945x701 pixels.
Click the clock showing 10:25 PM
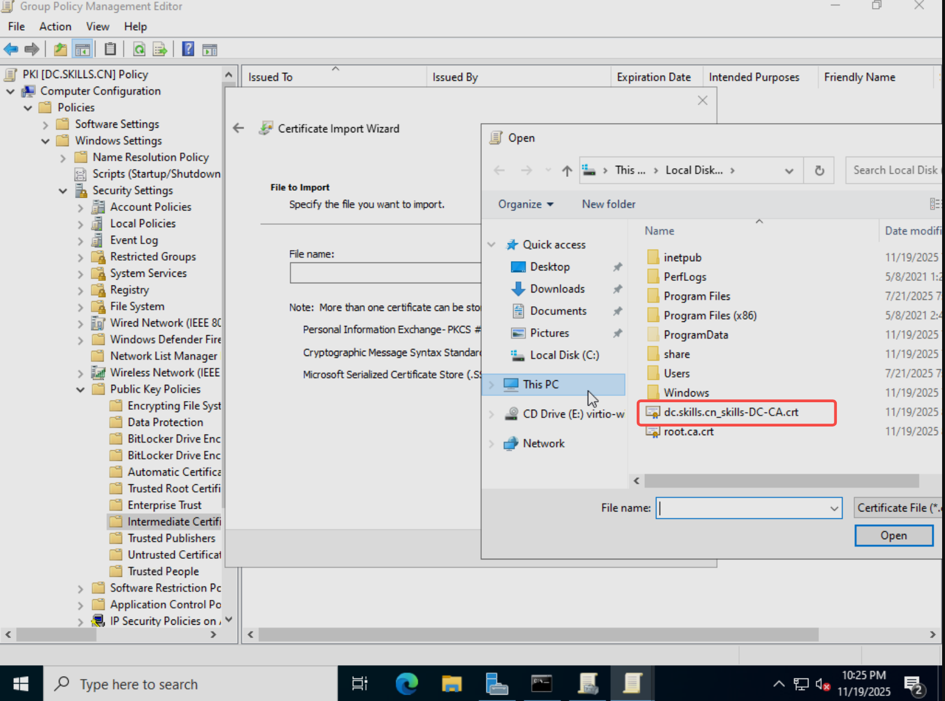(864, 683)
